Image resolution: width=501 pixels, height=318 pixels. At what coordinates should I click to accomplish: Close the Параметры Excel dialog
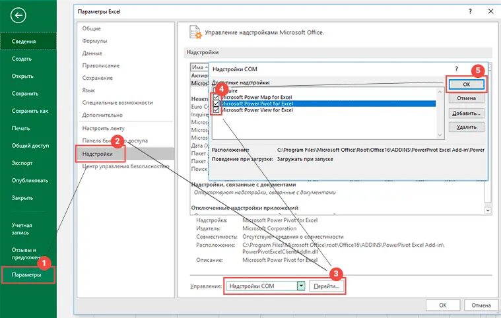(x=491, y=11)
